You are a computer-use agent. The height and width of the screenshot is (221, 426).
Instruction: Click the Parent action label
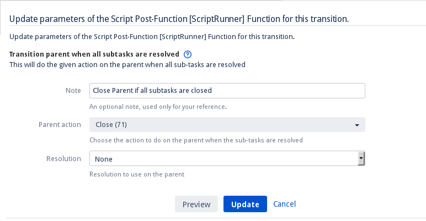(60, 125)
